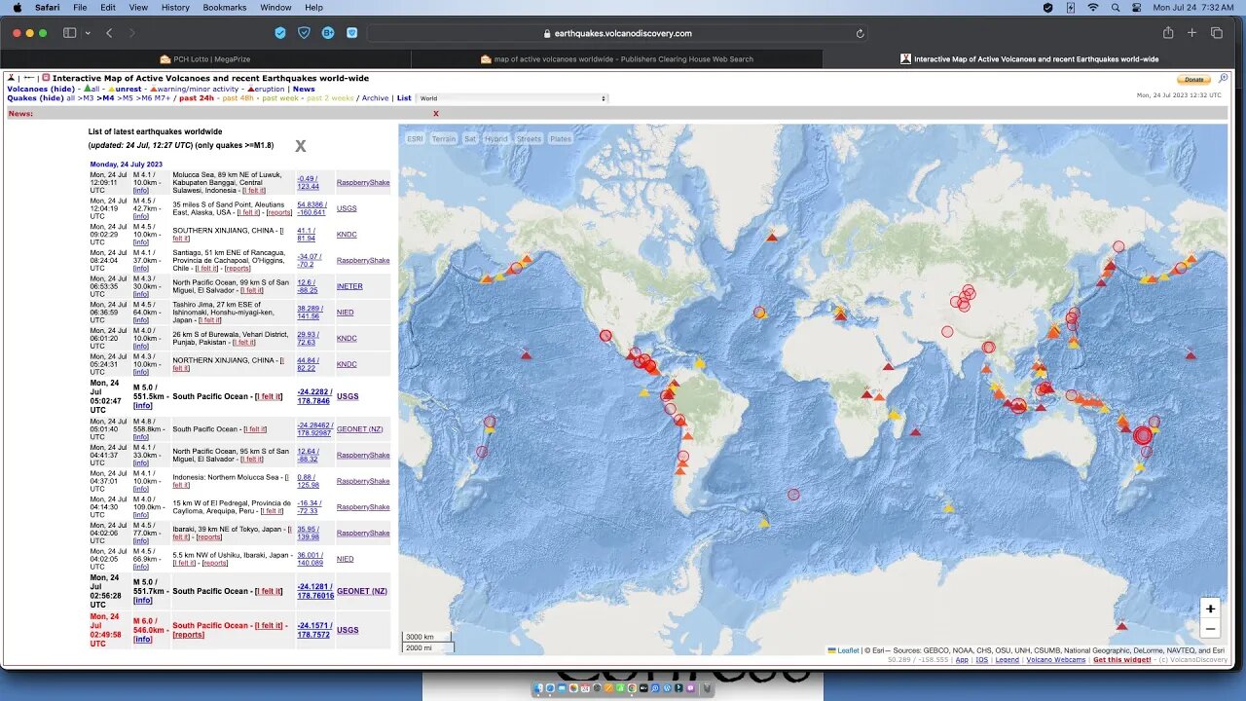Dismiss the News bar with red X

[435, 114]
